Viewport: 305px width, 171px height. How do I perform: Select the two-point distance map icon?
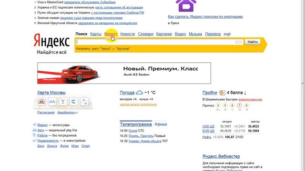click(x=84, y=102)
